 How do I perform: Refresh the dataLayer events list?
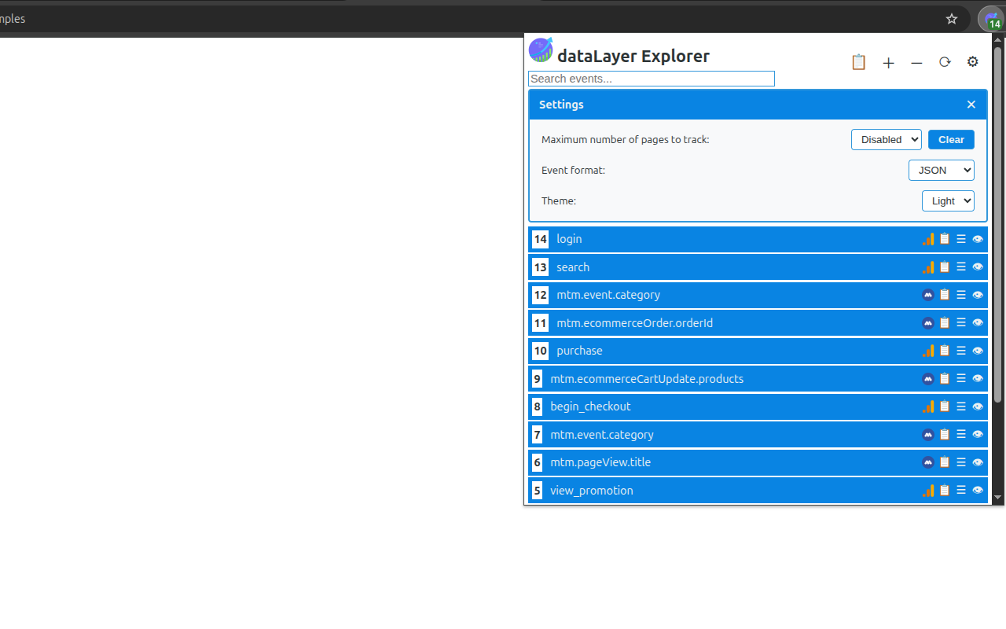click(945, 62)
